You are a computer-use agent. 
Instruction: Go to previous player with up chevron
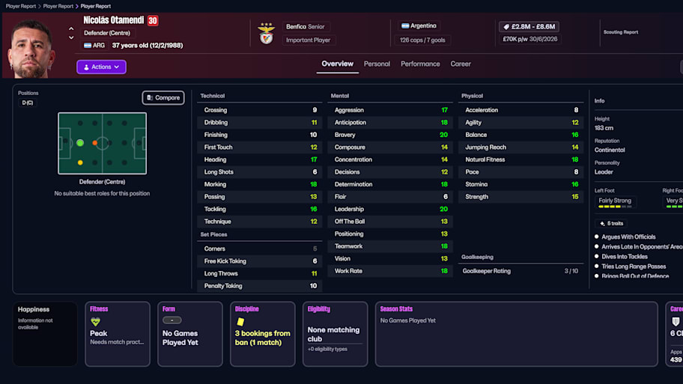point(71,28)
